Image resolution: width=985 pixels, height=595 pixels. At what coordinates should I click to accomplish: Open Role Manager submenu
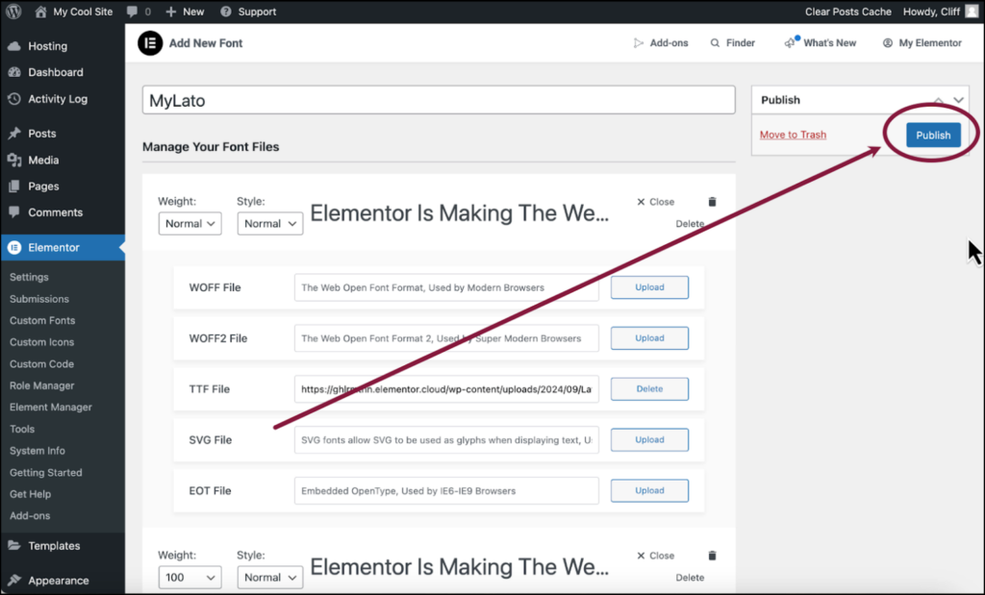pyautogui.click(x=41, y=385)
